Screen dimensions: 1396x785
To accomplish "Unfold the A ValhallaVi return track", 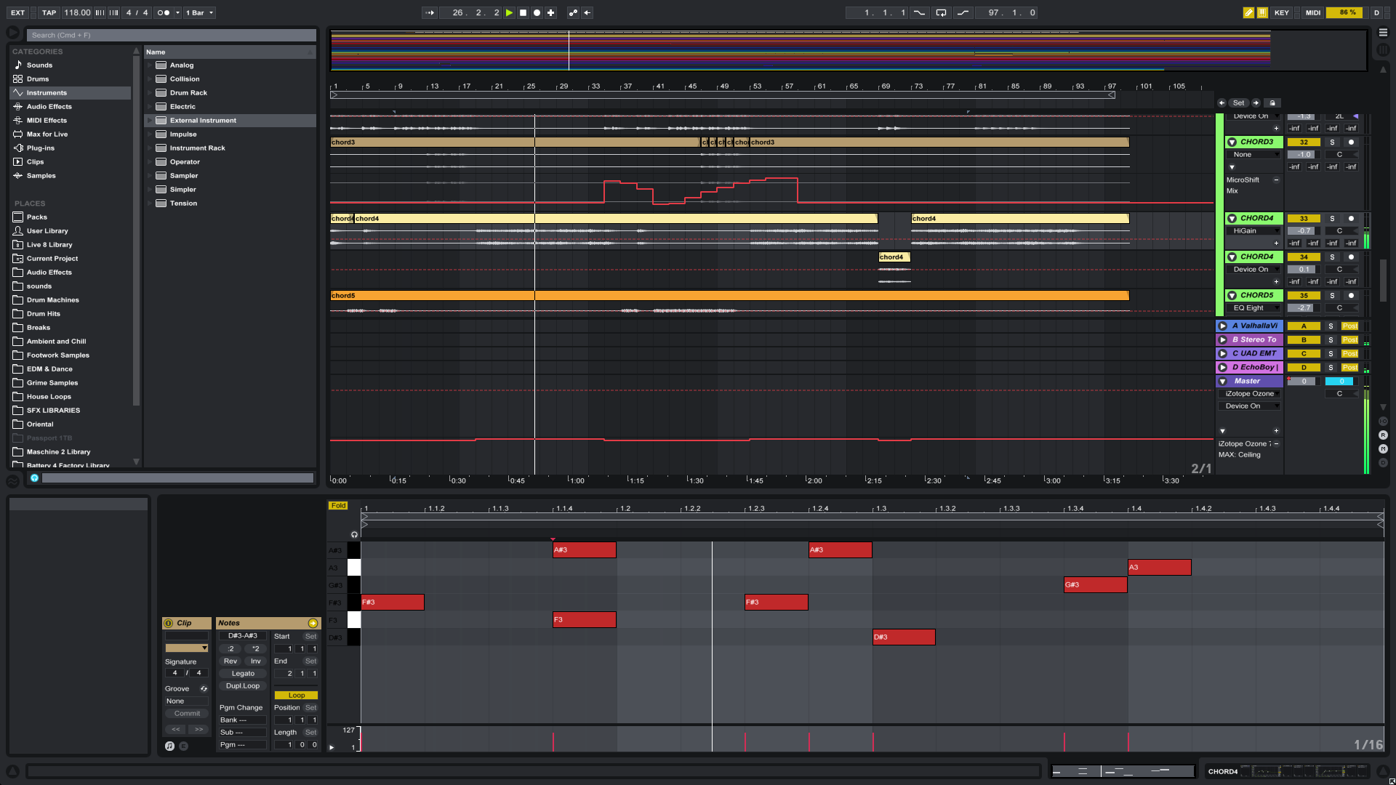I will tap(1223, 326).
